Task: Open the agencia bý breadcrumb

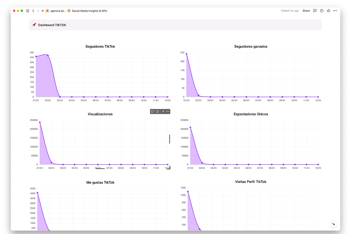Action: tap(57, 11)
